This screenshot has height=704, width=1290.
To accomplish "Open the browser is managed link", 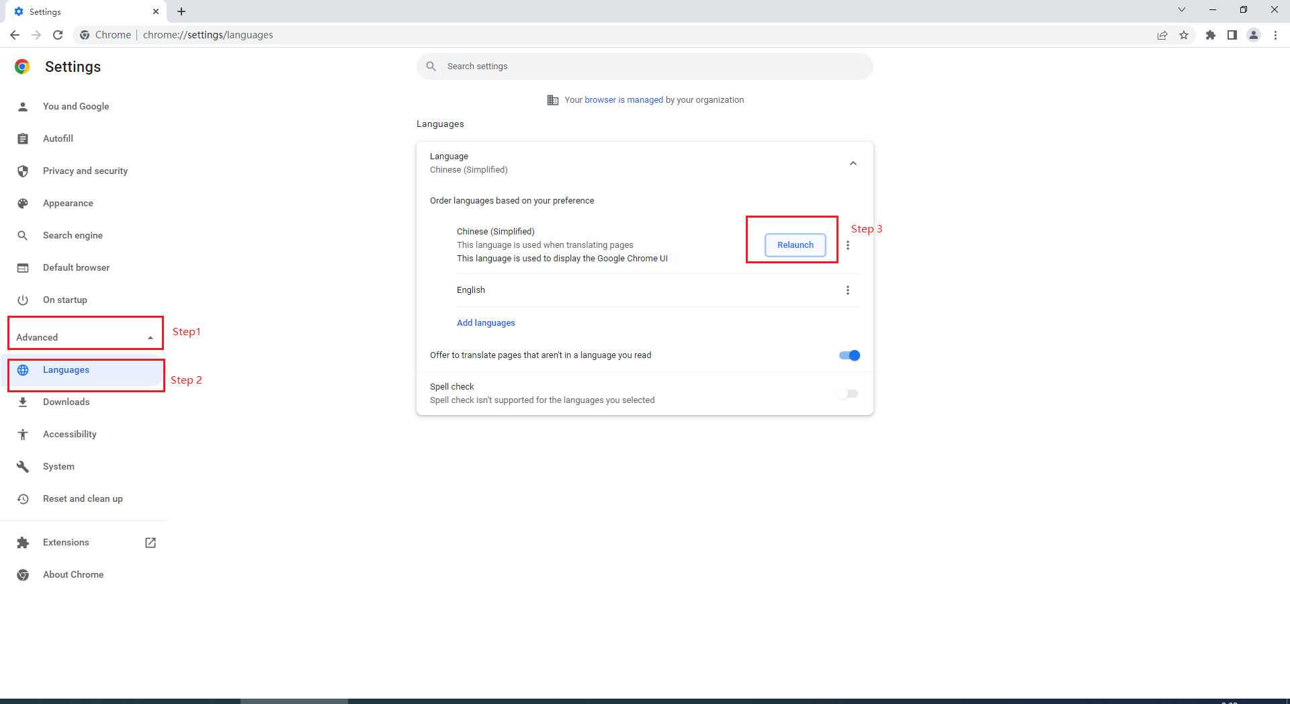I will click(x=623, y=100).
